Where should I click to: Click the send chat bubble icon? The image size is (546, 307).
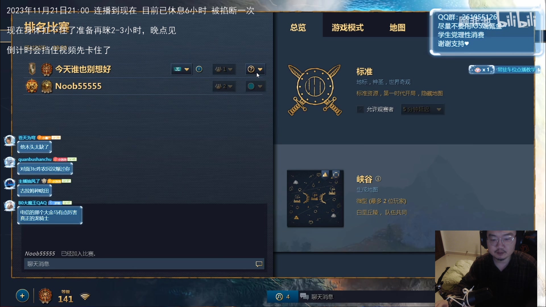point(259,264)
